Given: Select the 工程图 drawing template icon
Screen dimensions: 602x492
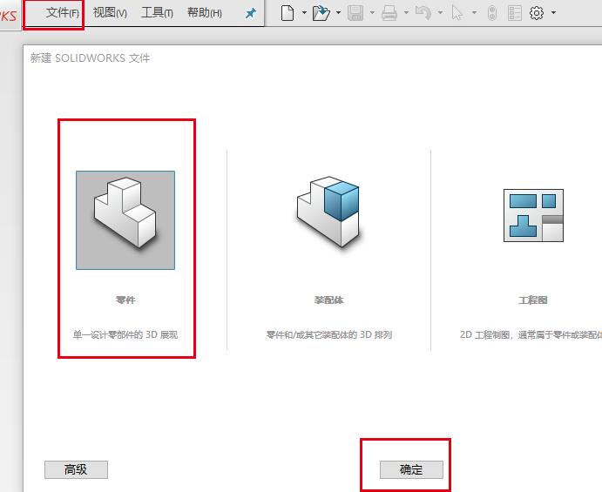Looking at the screenshot, I should coord(534,216).
